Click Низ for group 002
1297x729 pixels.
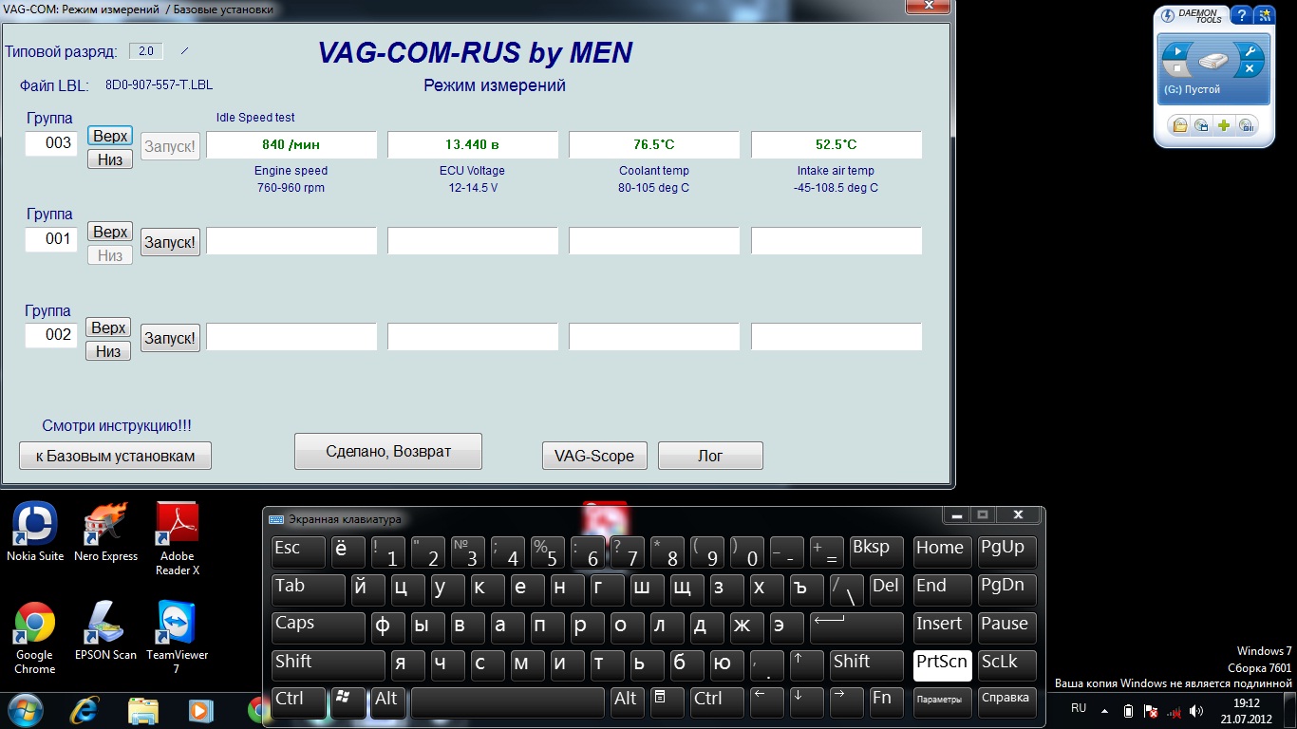pyautogui.click(x=109, y=351)
